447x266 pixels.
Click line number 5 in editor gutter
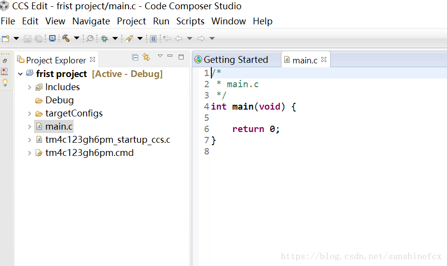tap(206, 118)
